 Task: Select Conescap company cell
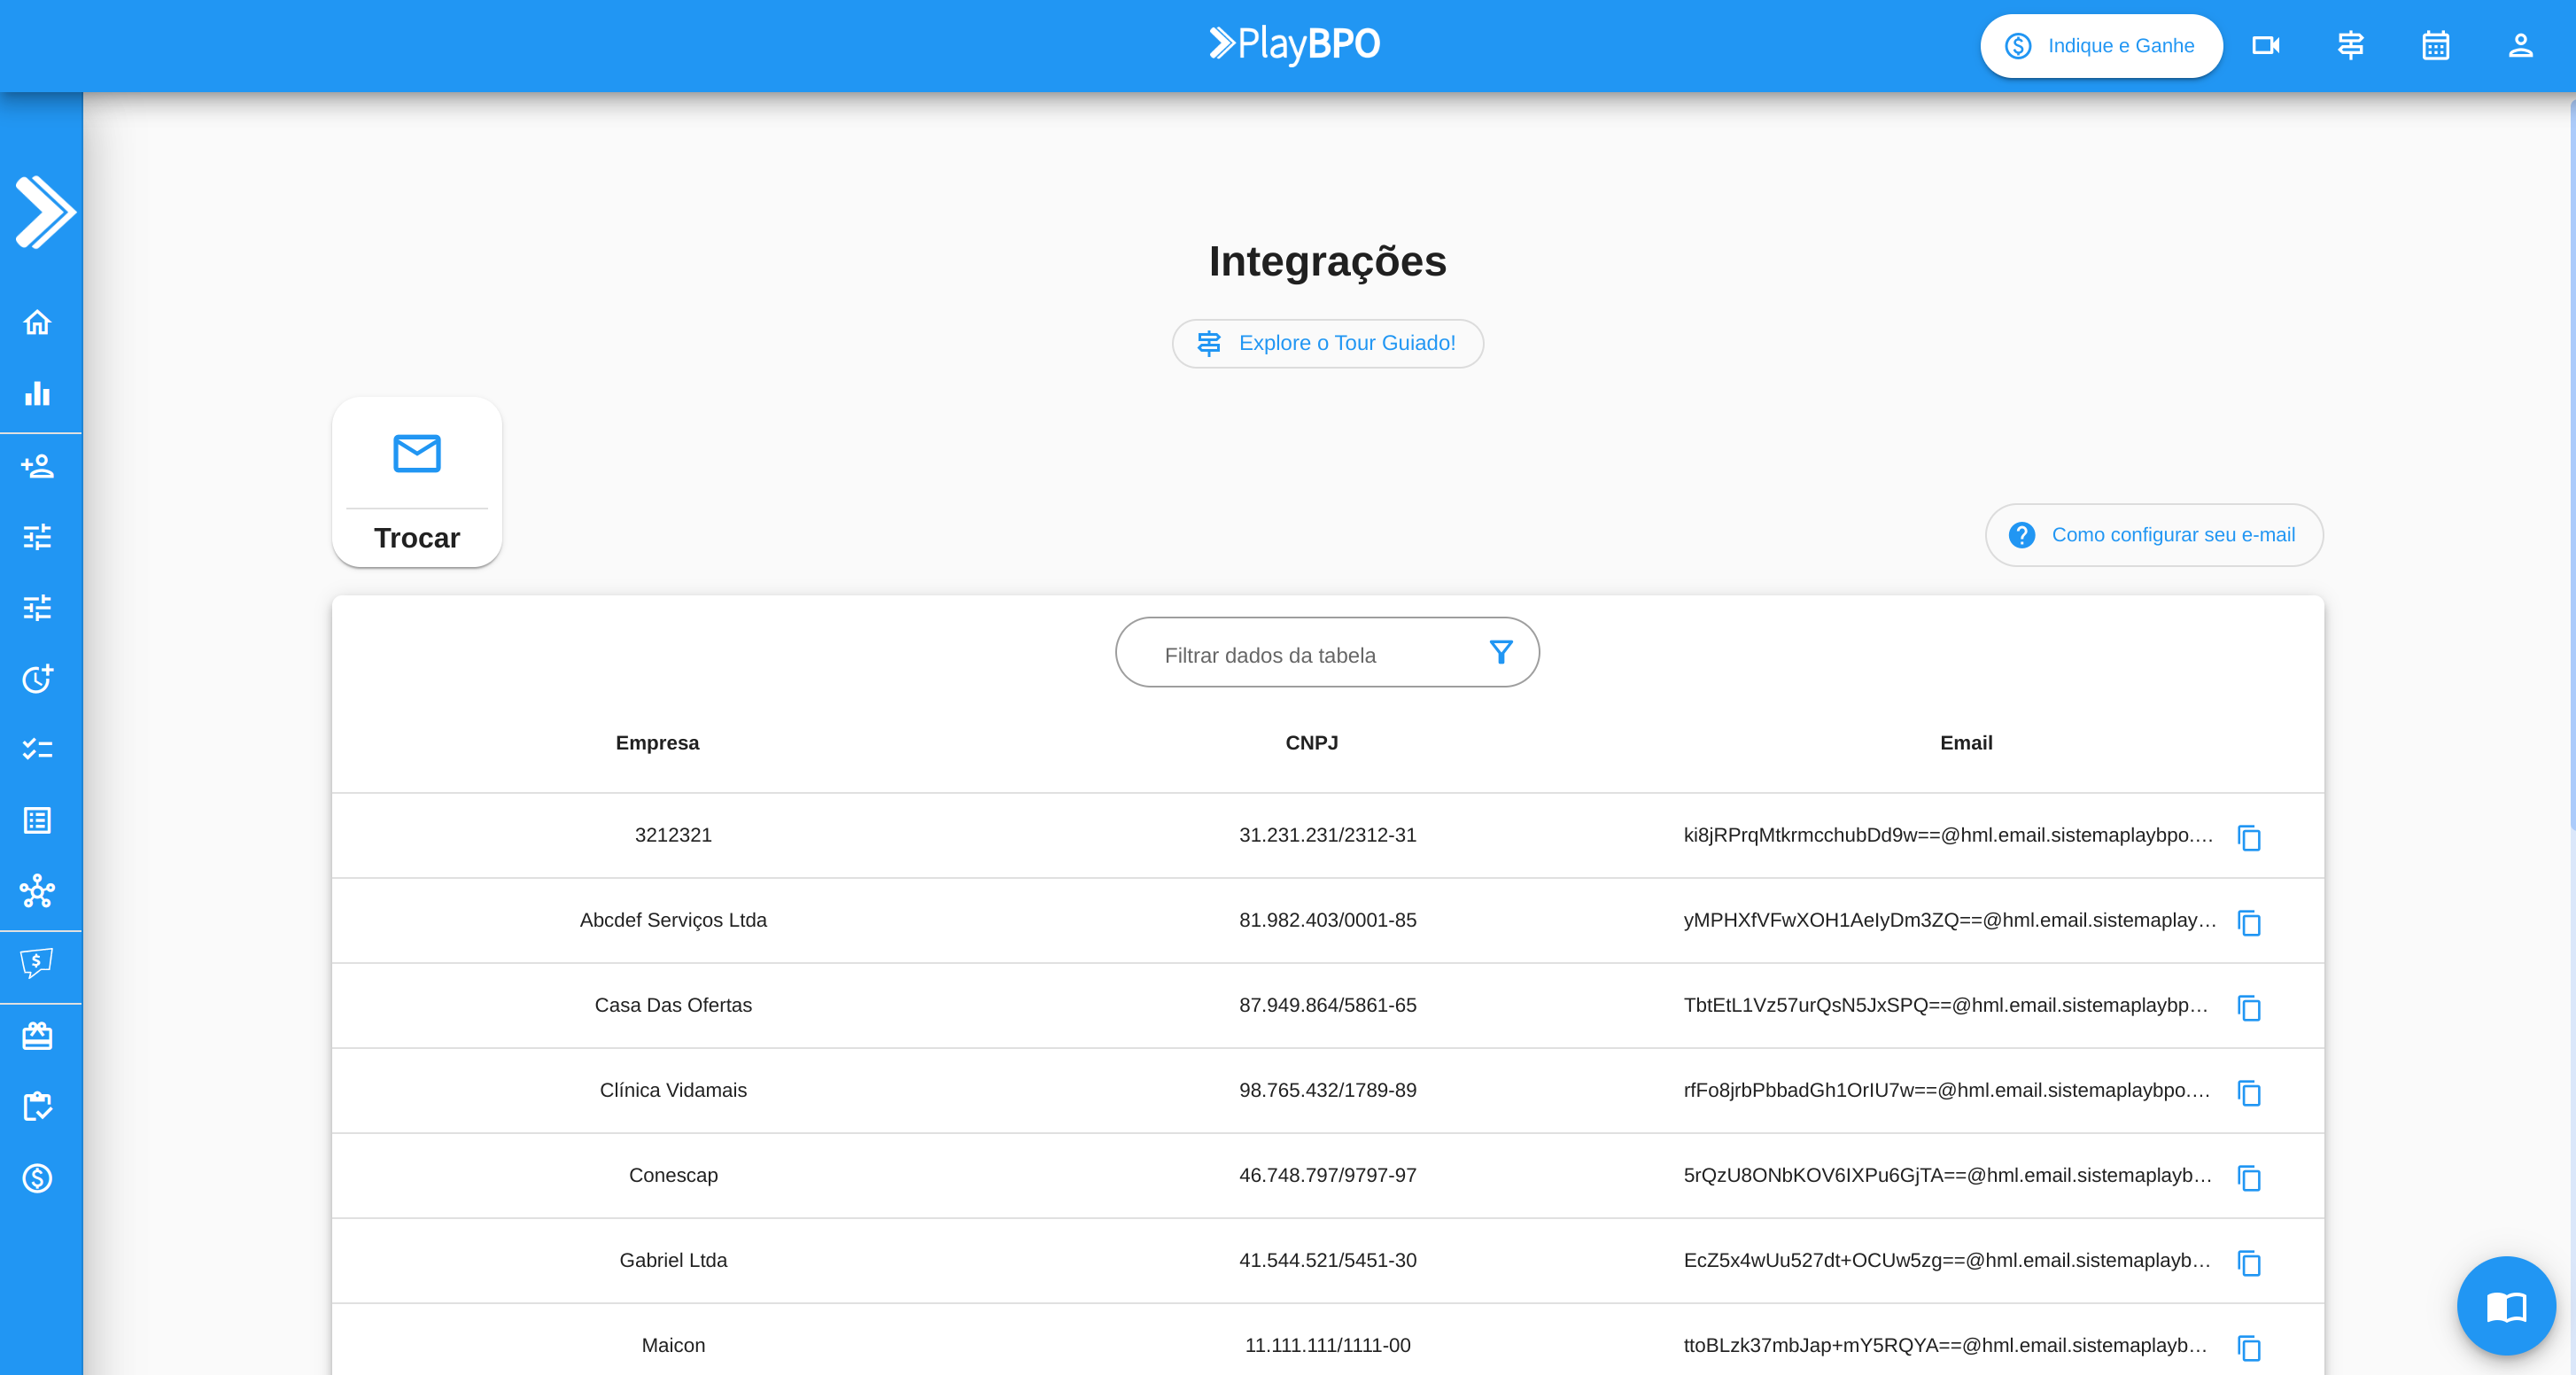point(673,1175)
